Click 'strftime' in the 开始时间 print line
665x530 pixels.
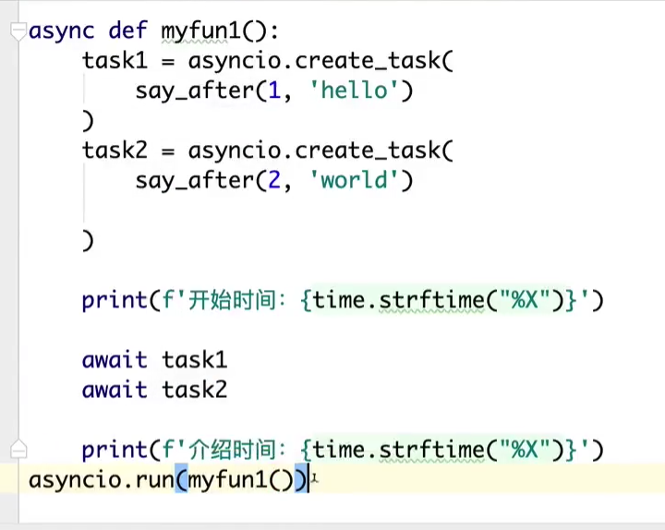click(x=431, y=300)
